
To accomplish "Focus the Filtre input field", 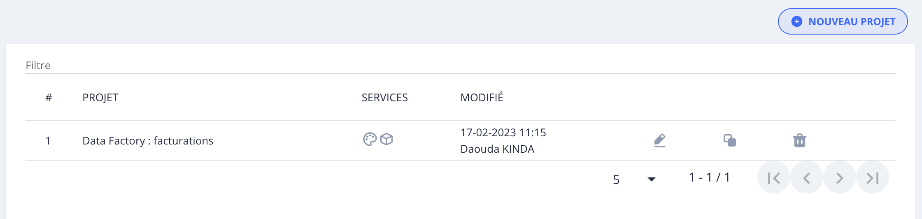I will pos(460,65).
